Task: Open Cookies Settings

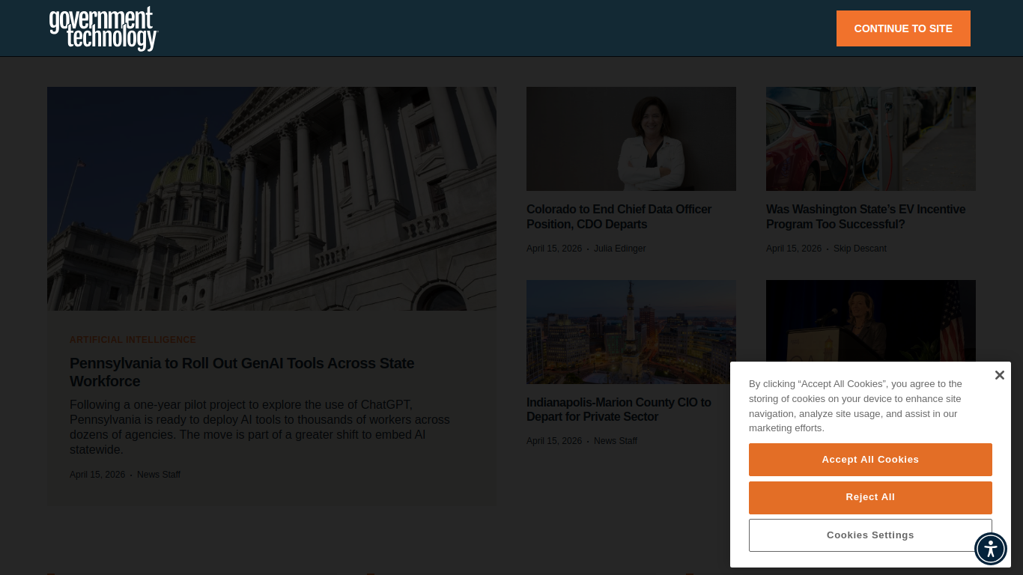Action: (x=870, y=535)
